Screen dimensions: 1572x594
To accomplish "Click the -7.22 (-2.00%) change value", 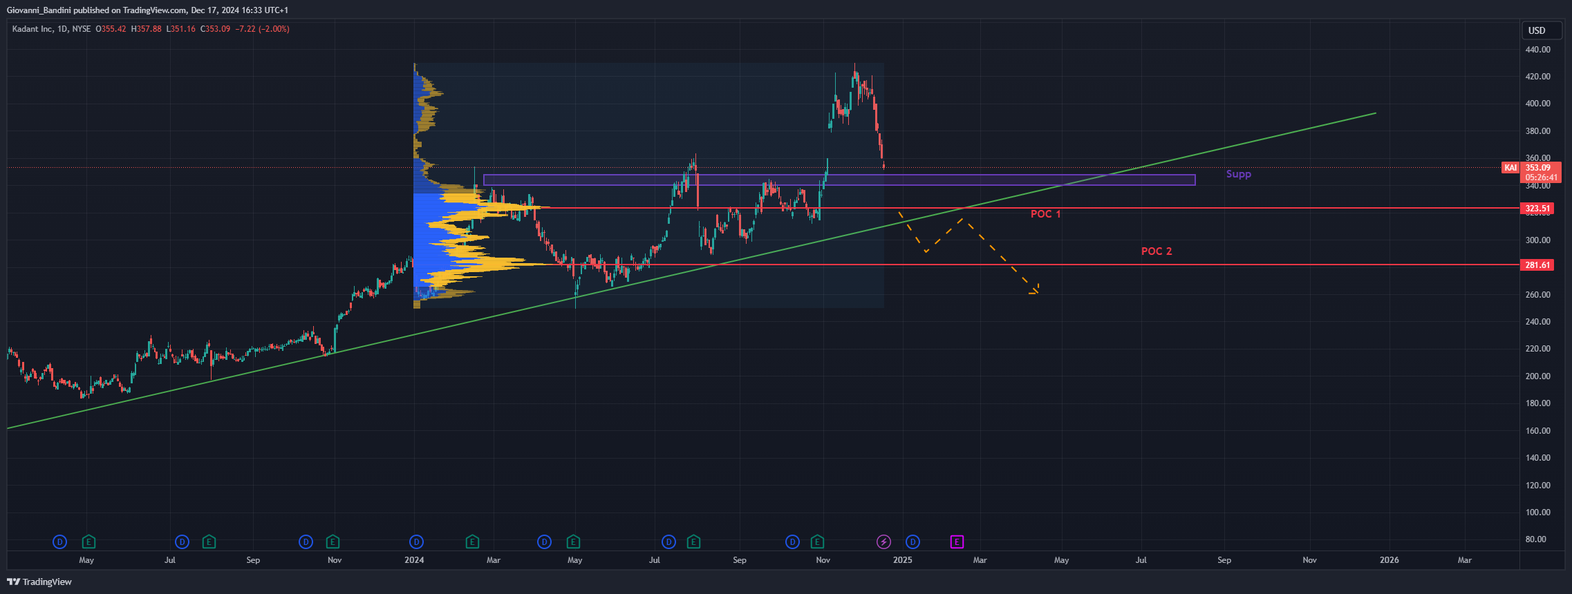I will pos(262,29).
